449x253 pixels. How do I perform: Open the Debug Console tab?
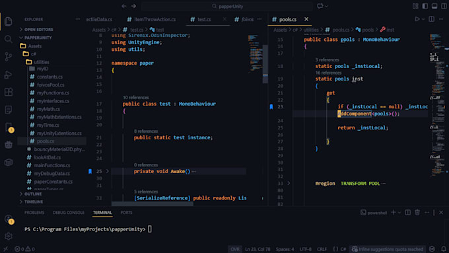point(69,213)
